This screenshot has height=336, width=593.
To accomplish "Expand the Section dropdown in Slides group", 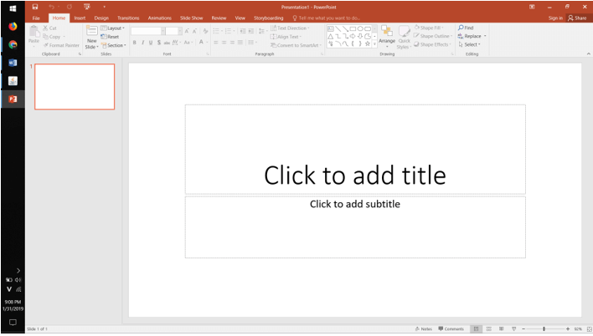I will (x=115, y=45).
